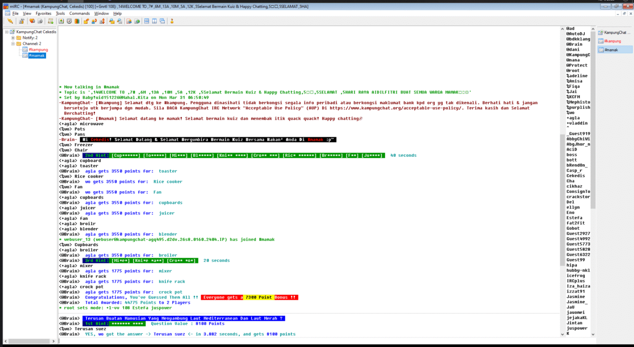Viewport: 634px width, 347px height.
Task: Open the Favorites menu in menu bar
Action: click(x=43, y=13)
